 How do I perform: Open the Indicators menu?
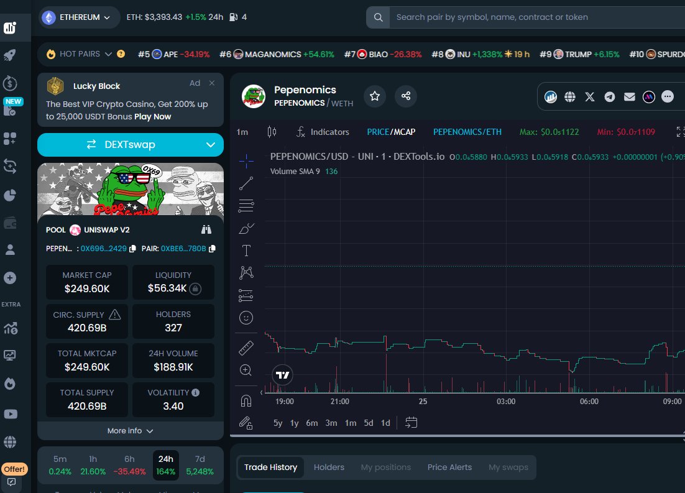point(323,132)
